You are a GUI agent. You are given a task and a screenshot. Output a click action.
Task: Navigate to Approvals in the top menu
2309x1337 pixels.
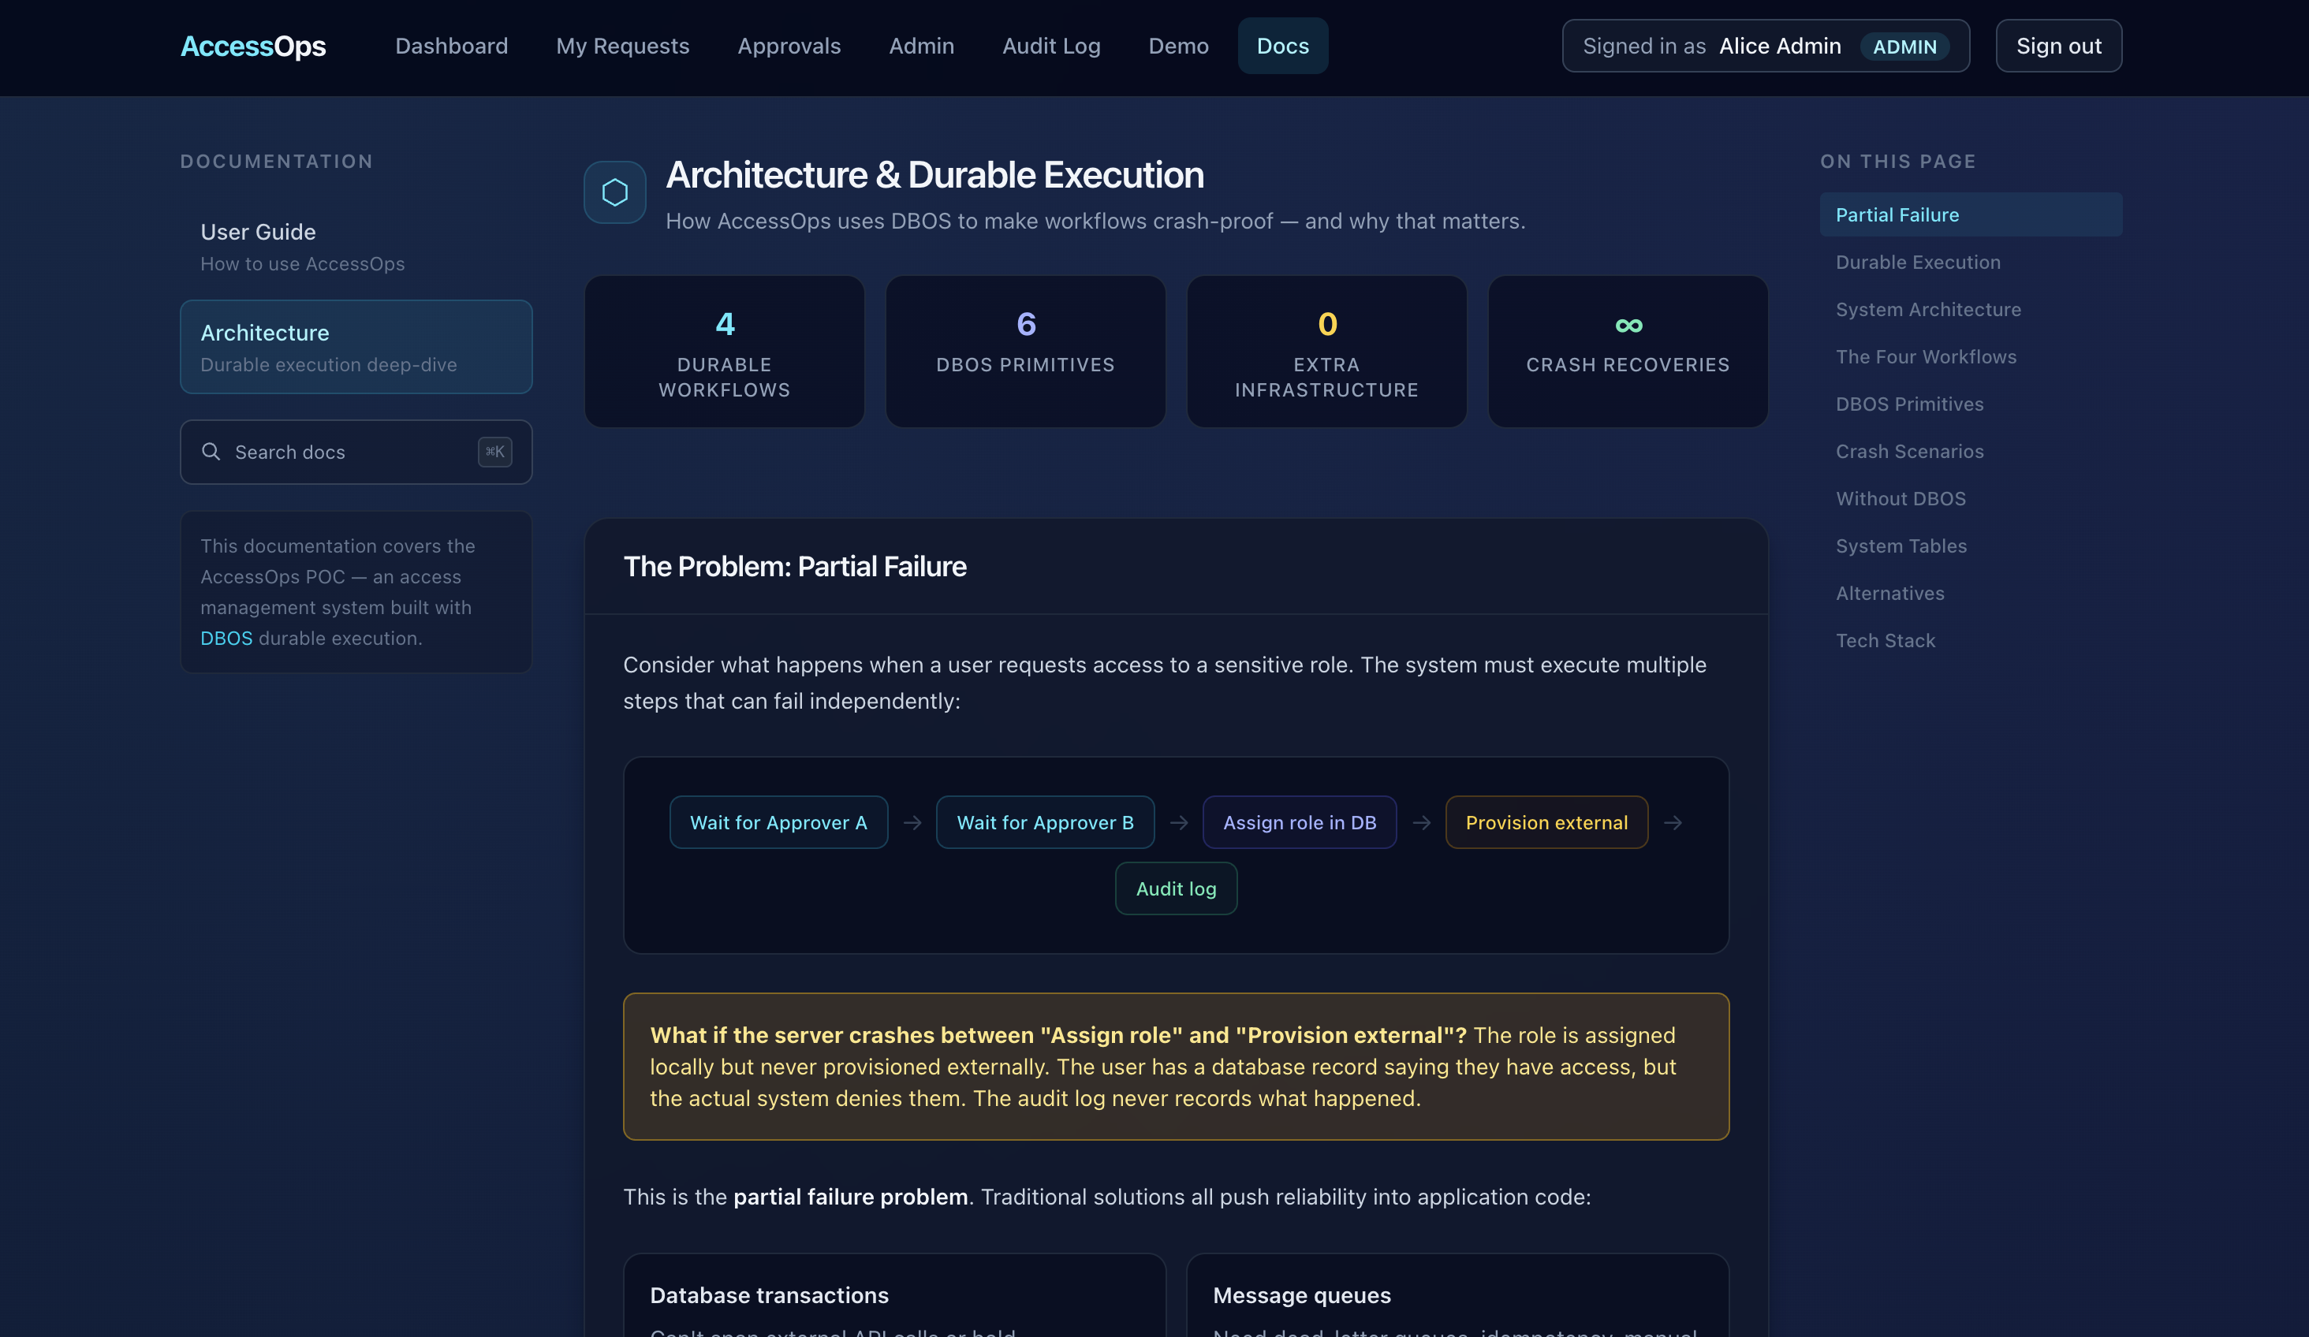click(x=789, y=45)
